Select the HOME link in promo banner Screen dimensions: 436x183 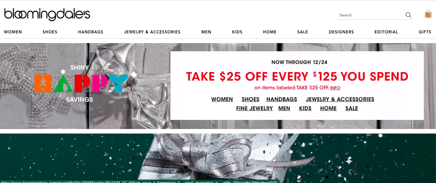pyautogui.click(x=328, y=108)
